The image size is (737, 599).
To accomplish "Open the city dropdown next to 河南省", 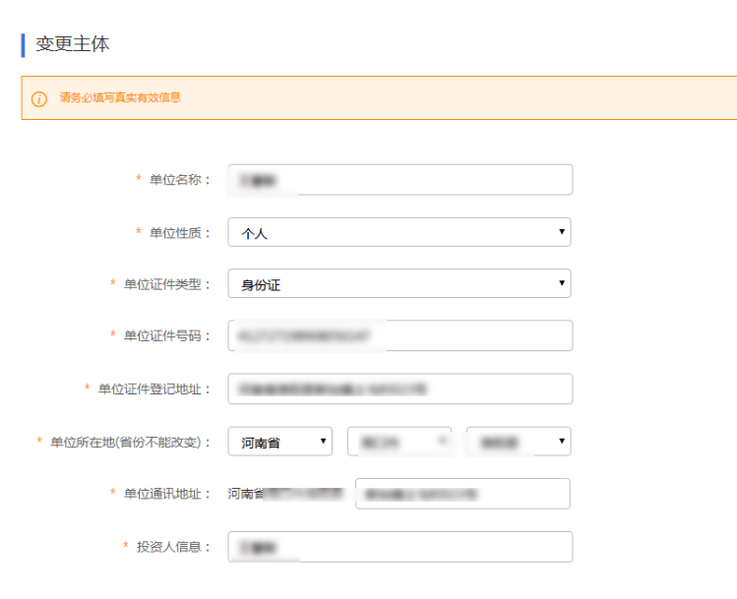I will pos(399,442).
